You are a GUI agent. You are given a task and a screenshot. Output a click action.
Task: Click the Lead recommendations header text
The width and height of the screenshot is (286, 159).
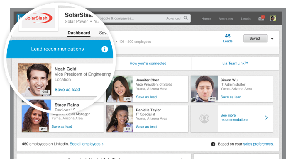pos(57,49)
